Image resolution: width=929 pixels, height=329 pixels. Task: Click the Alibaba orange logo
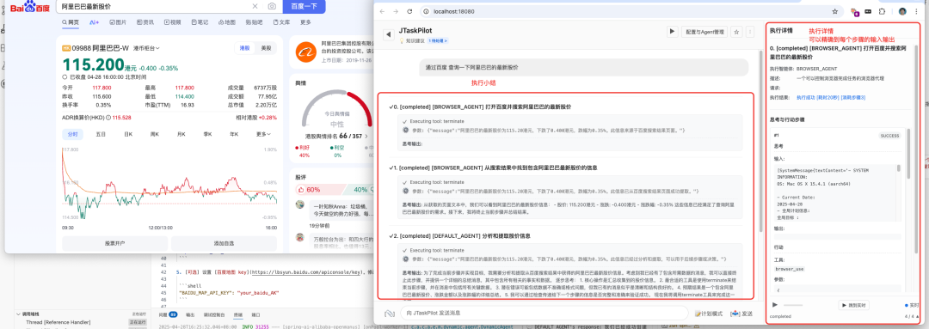pos(306,52)
